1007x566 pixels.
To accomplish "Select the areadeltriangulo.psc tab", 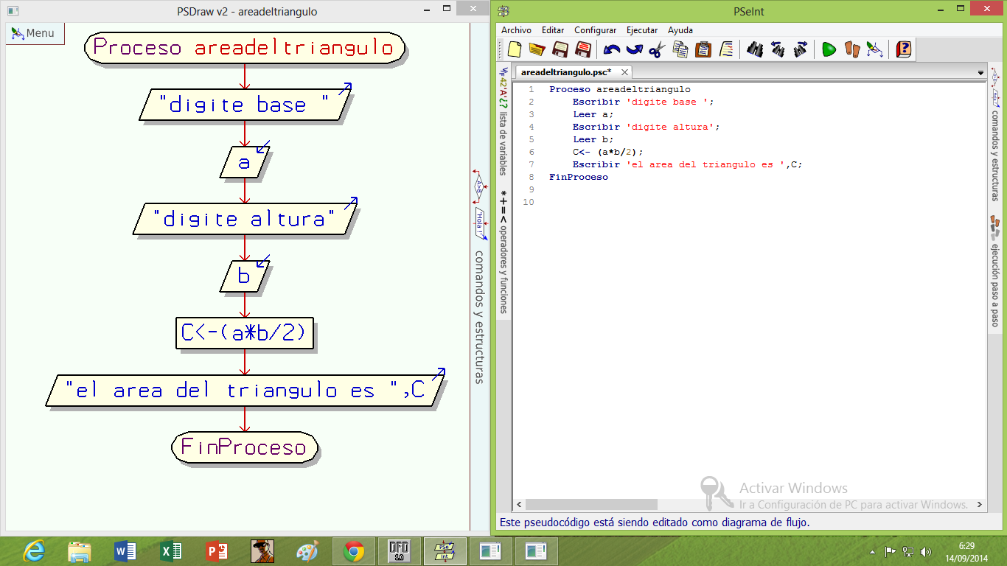I will (566, 72).
